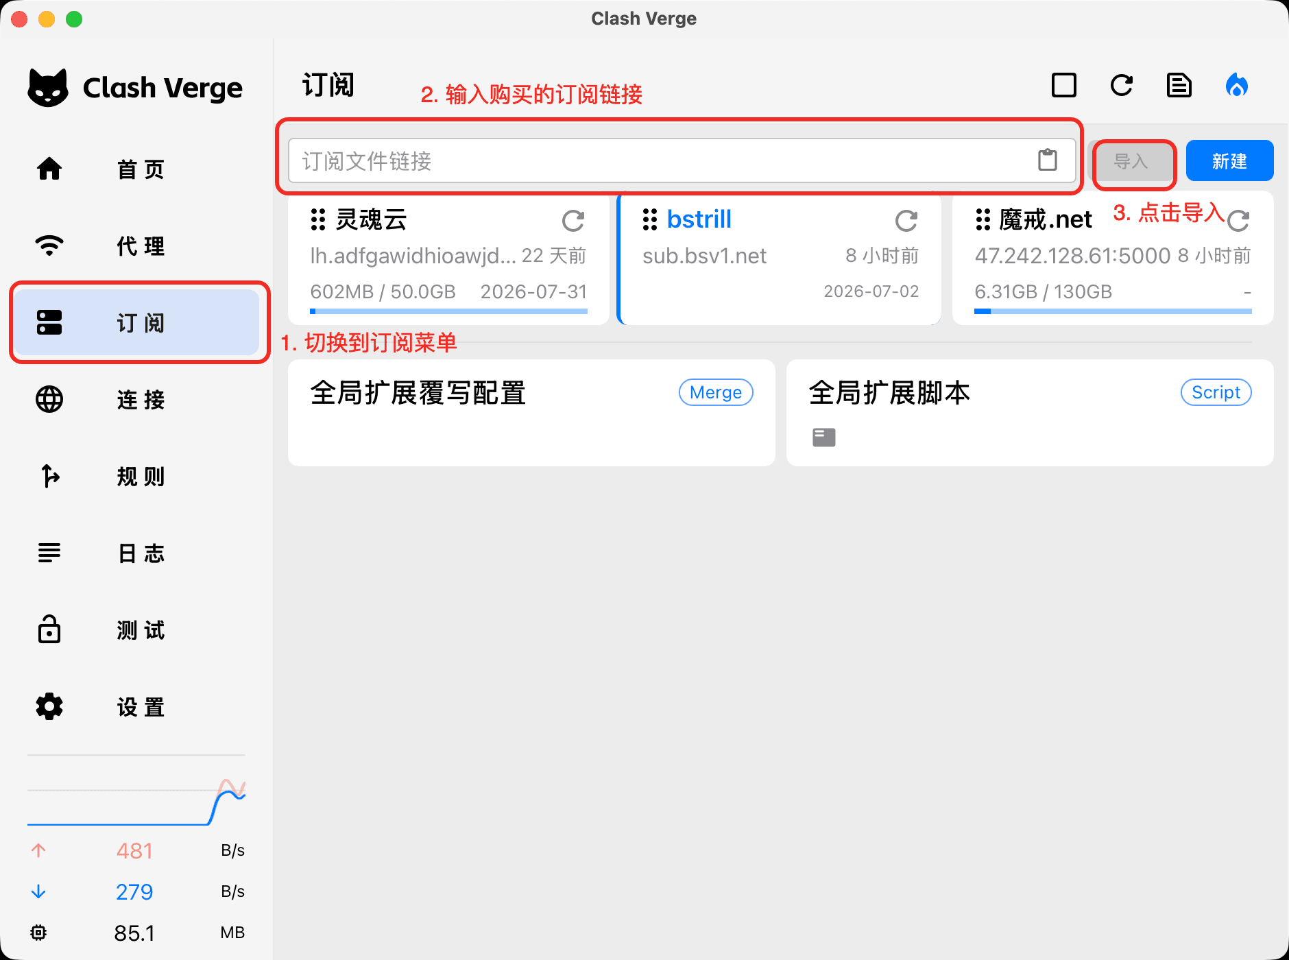The width and height of the screenshot is (1289, 960).
Task: Click the logs lines icon
Action: click(49, 553)
